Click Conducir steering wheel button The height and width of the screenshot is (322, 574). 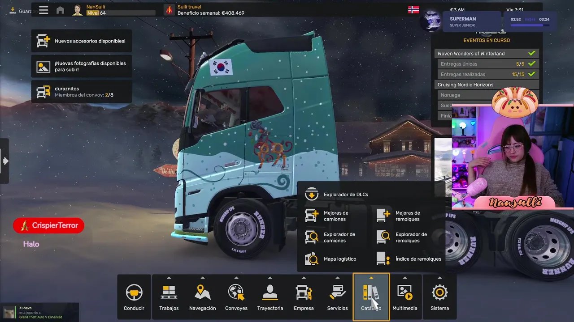(x=134, y=297)
